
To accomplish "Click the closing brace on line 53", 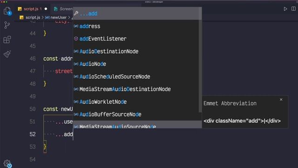I will pyautogui.click(x=45, y=147).
